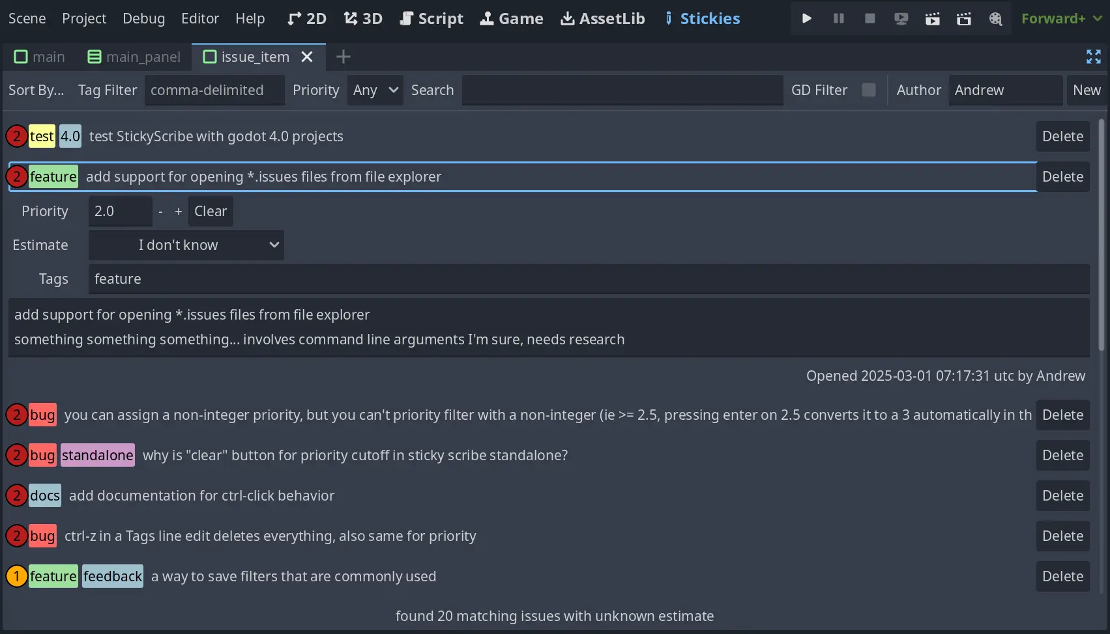Open the remote debug run icon
The width and height of the screenshot is (1110, 634).
(901, 18)
